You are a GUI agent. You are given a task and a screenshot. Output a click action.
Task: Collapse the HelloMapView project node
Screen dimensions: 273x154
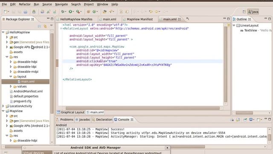coord(3,33)
